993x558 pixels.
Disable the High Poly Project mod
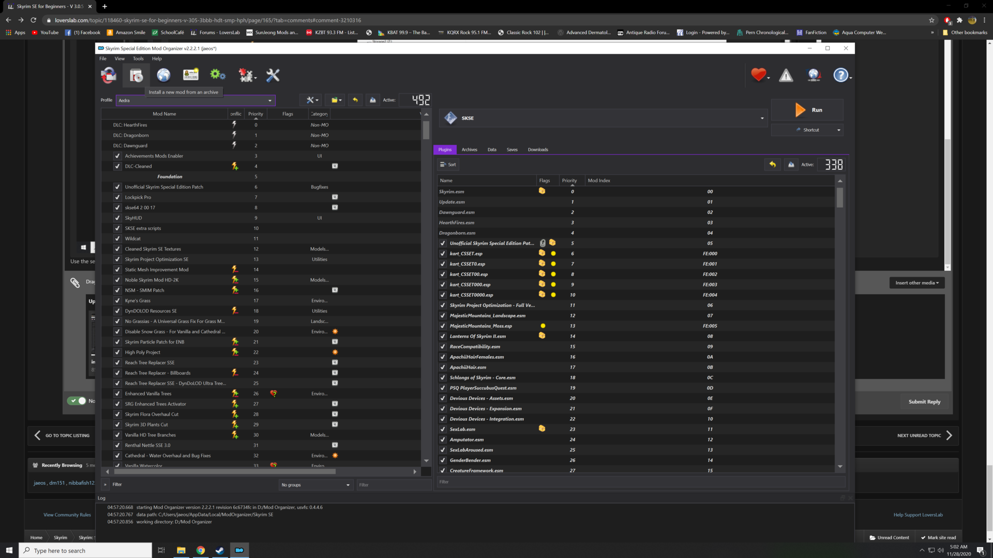pos(117,352)
